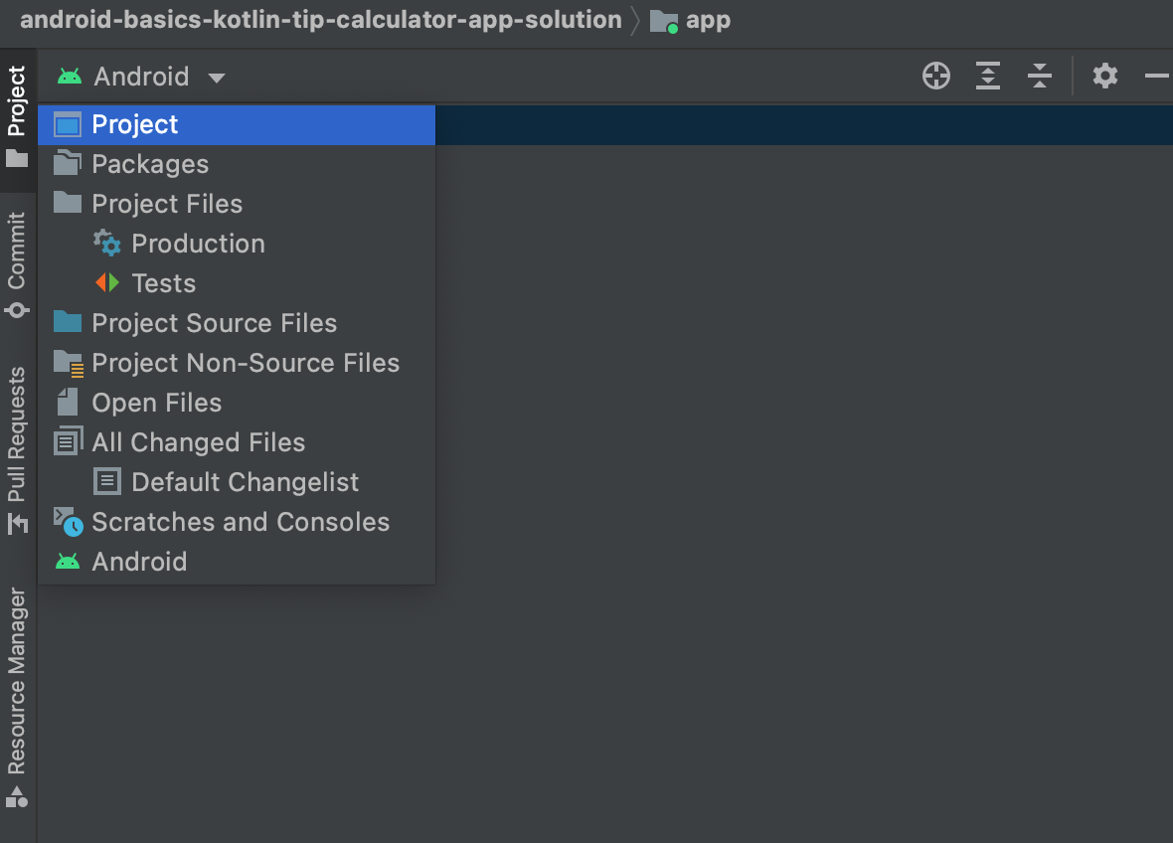The image size is (1173, 843).
Task: Choose the Production scope
Action: 237,244
